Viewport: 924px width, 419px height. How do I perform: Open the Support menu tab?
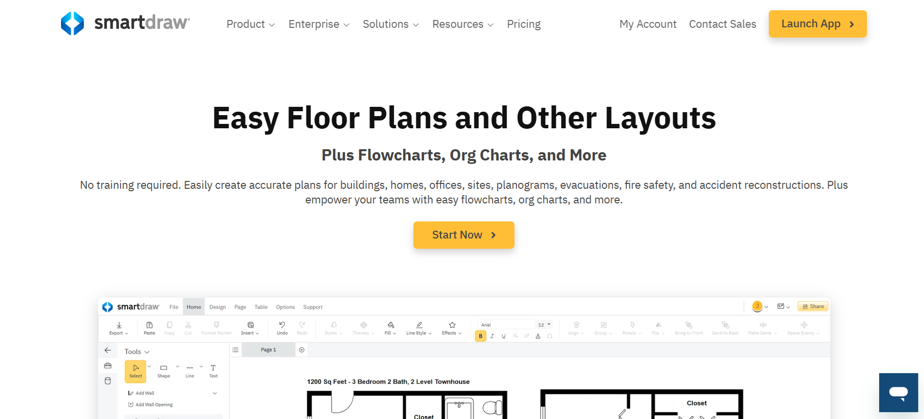(313, 307)
